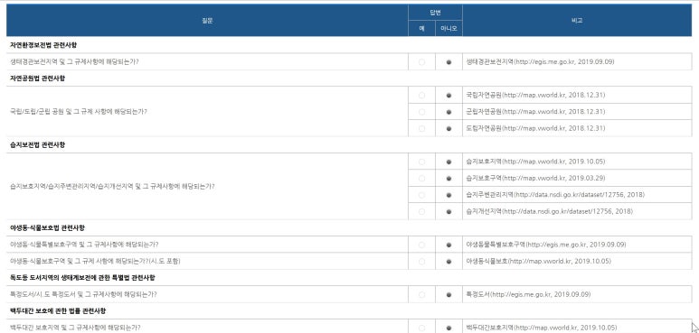The height and width of the screenshot is (333, 699).
Task: Click the 도립자연공원 map.vworld.kr note
Action: point(535,128)
